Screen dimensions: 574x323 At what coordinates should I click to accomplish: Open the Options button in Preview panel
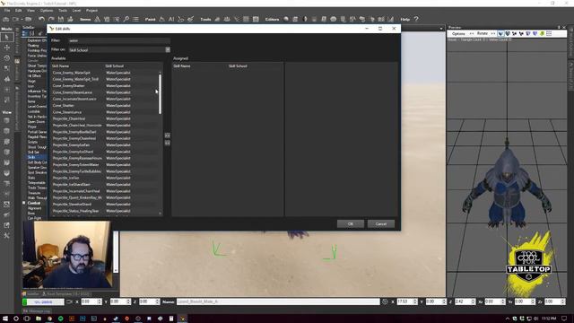[458, 34]
